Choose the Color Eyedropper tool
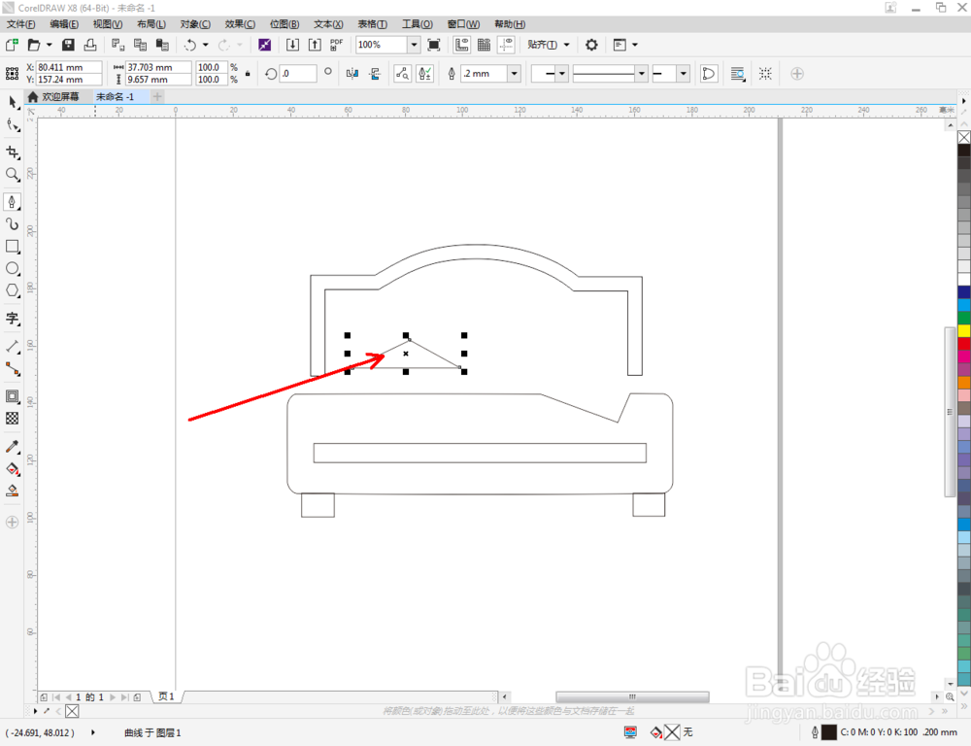Viewport: 971px width, 746px height. tap(13, 447)
